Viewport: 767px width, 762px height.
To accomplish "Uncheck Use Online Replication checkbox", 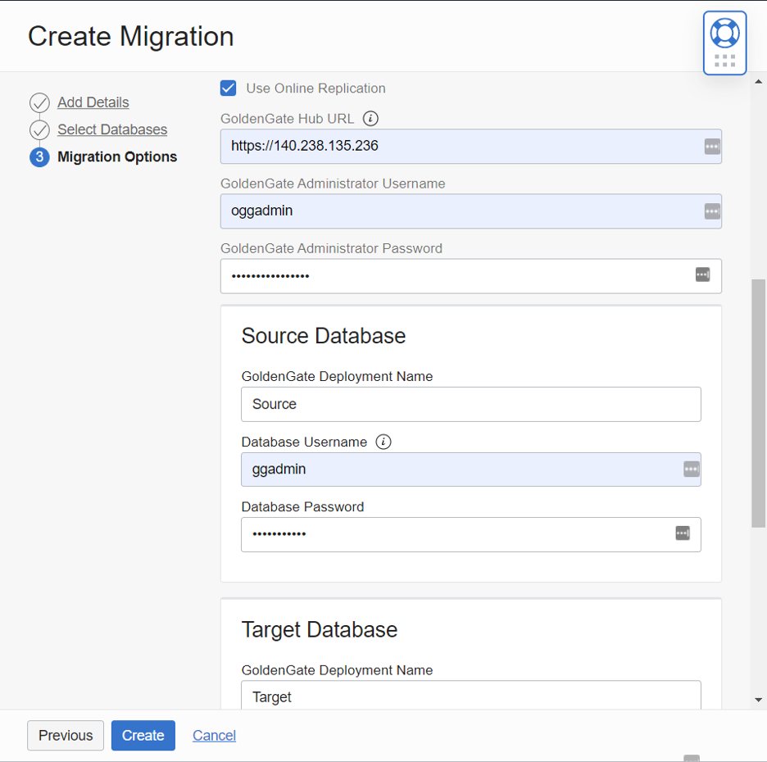I will coord(228,88).
